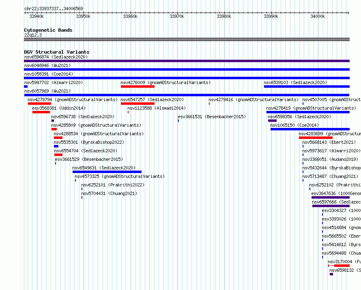Select esv3661531 (Besenbacher2015) label
The height and width of the screenshot is (290, 361).
(212, 117)
